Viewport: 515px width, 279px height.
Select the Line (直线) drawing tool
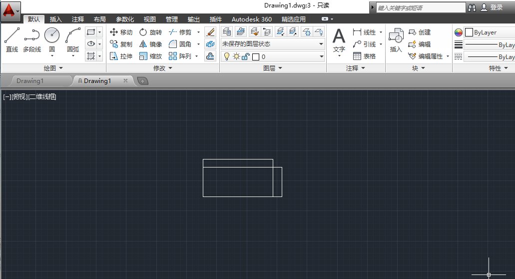point(12,39)
